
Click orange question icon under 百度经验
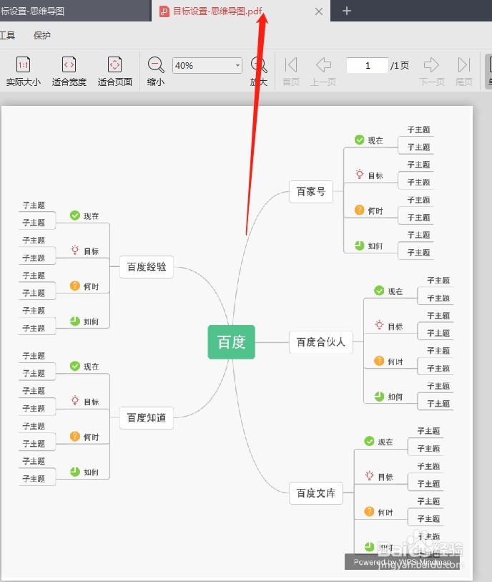click(75, 286)
